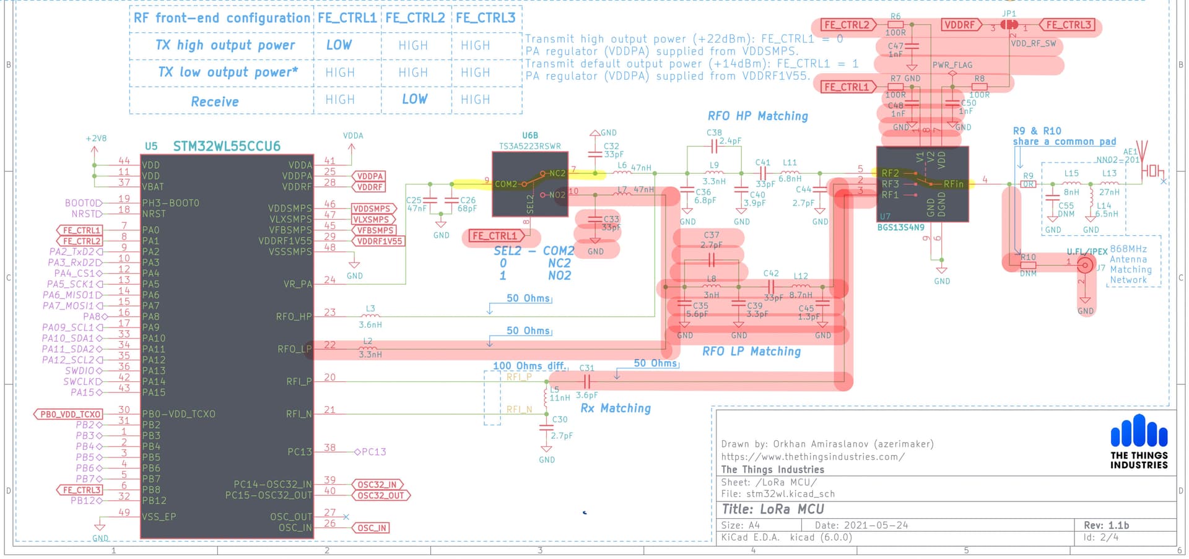Select the 'Rev: 1.1b' field
This screenshot has width=1189, height=559.
tap(1107, 525)
